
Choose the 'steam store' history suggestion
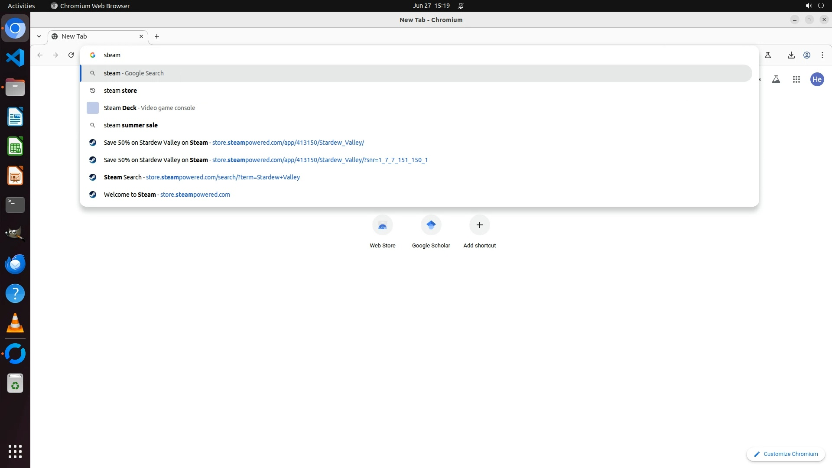tap(120, 91)
